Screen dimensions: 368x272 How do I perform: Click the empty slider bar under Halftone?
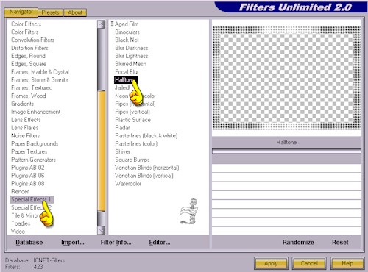(286, 151)
